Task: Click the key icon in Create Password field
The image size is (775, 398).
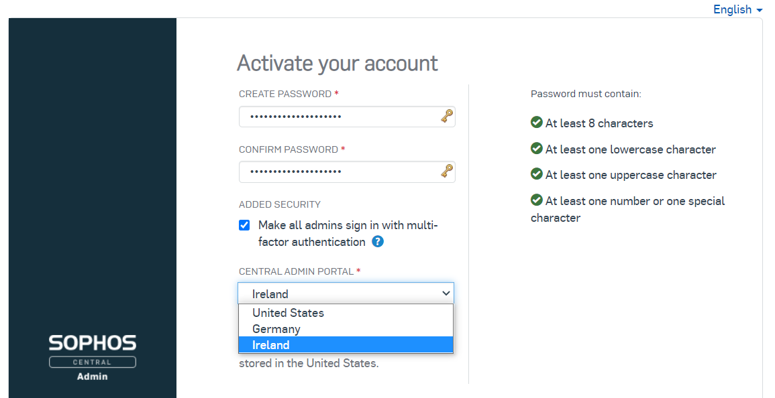Action: click(x=447, y=117)
